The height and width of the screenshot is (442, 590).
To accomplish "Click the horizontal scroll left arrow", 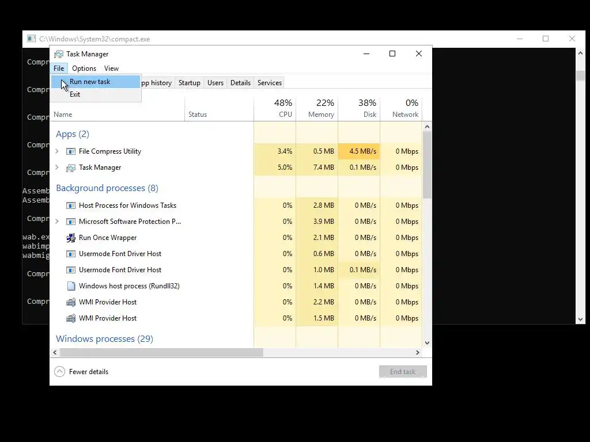I will [x=55, y=353].
